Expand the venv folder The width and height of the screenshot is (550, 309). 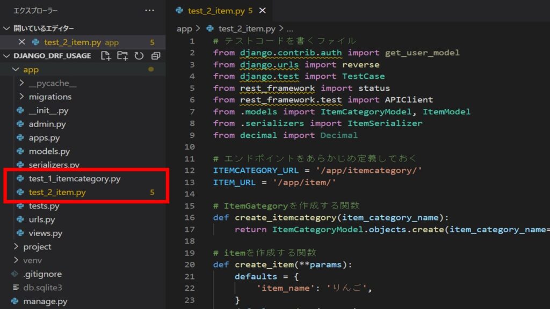pyautogui.click(x=17, y=260)
